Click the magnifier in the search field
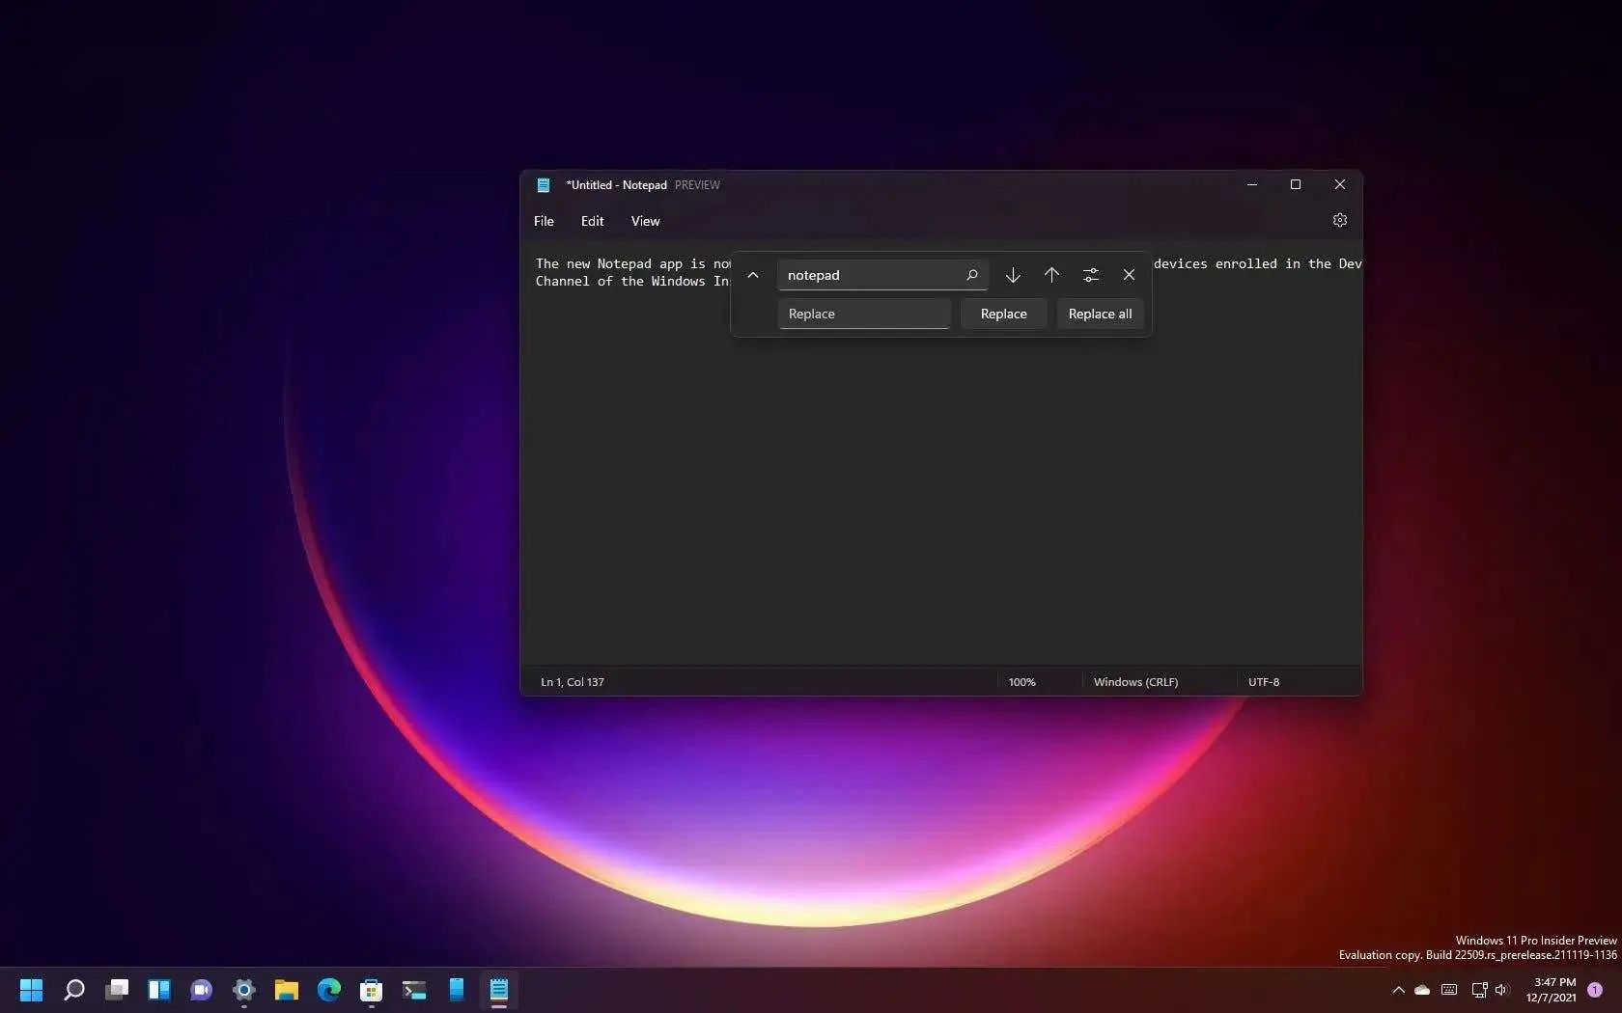This screenshot has height=1013, width=1622. (x=972, y=275)
